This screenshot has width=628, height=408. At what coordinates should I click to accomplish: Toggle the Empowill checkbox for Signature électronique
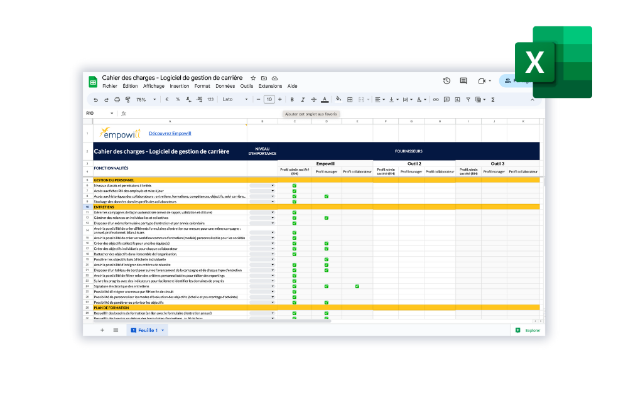(x=294, y=286)
